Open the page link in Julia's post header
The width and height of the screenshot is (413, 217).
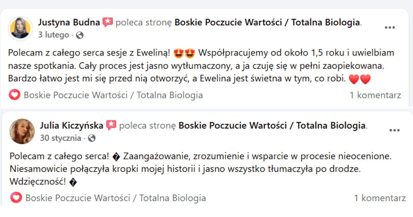pyautogui.click(x=272, y=126)
